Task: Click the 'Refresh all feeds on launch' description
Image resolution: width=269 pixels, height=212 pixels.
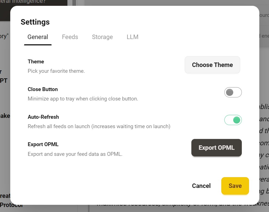Action: [x=99, y=126]
